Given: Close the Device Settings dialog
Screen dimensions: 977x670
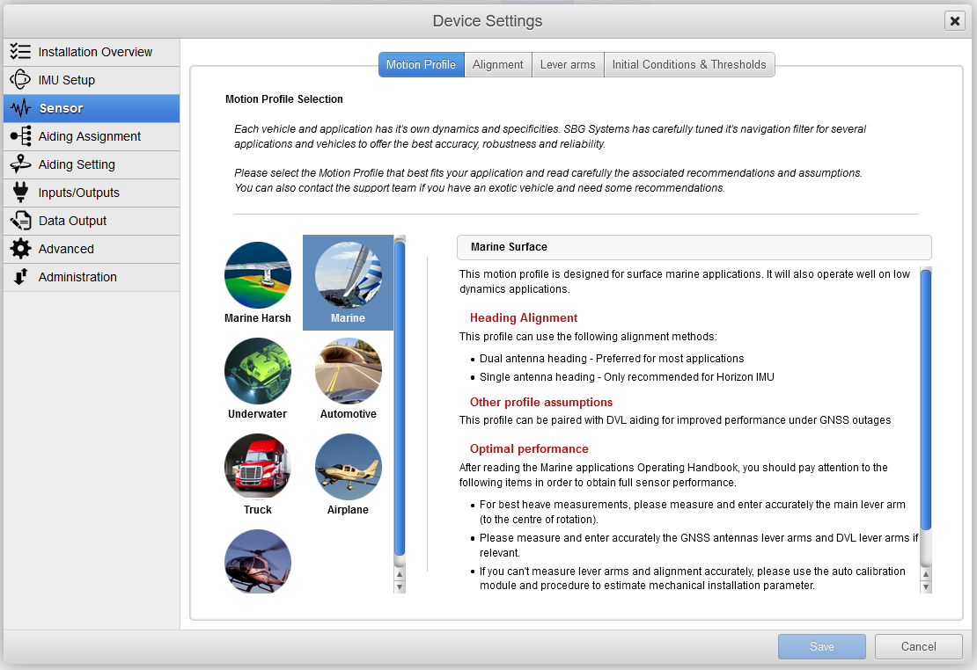Looking at the screenshot, I should tap(954, 21).
